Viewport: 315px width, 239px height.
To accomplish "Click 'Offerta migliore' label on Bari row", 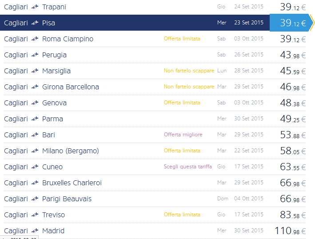I will (x=183, y=135).
